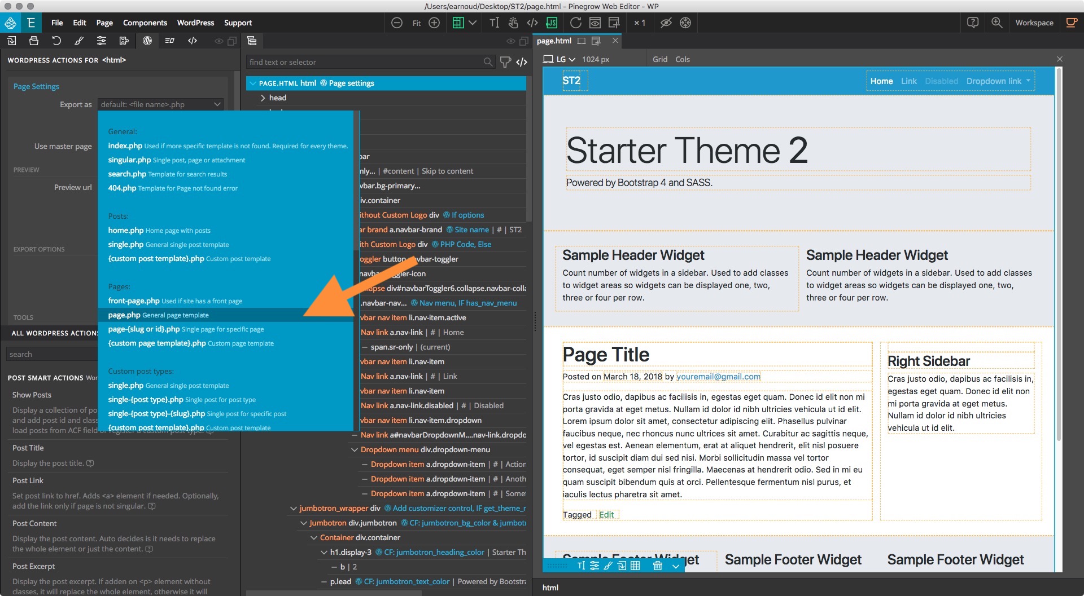Image resolution: width=1084 pixels, height=596 pixels.
Task: Click the Grid toggle in page view
Action: [660, 59]
